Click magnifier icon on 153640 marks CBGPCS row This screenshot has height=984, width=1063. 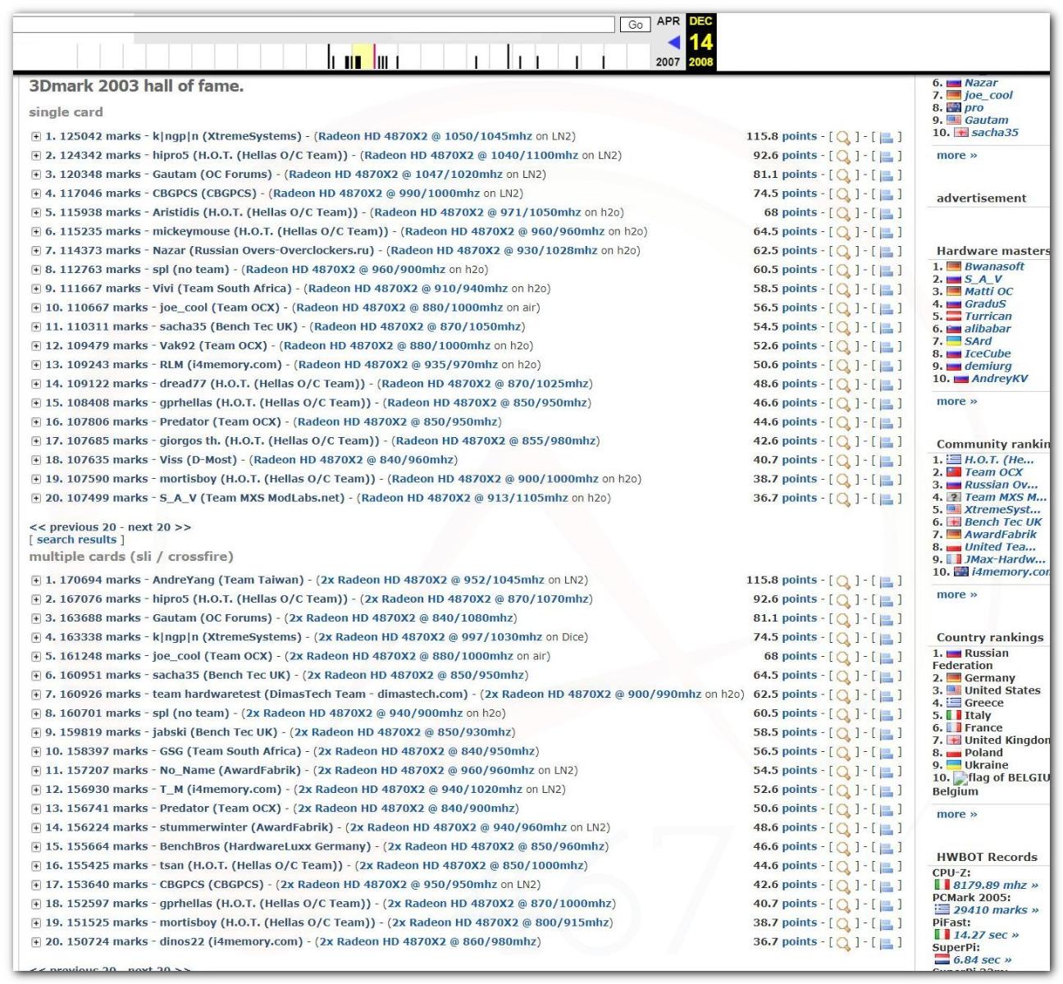tap(842, 886)
